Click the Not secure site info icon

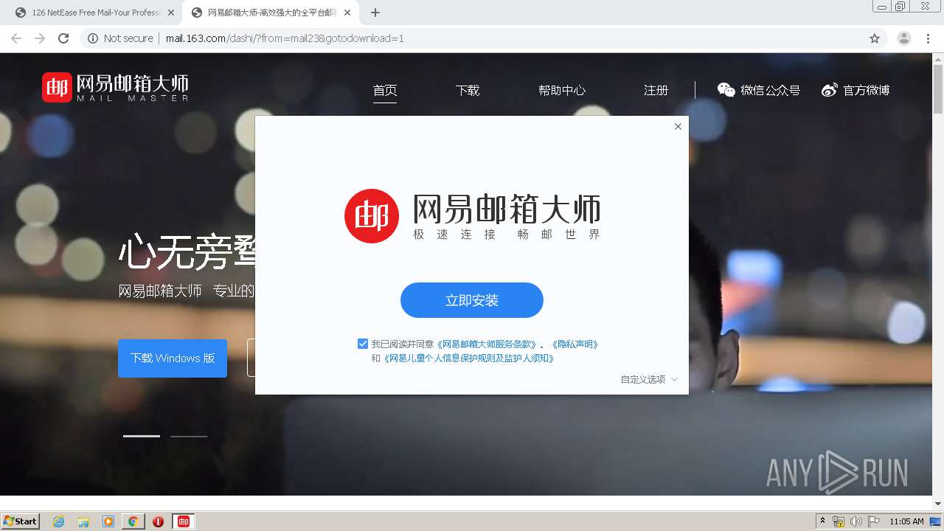[x=93, y=38]
